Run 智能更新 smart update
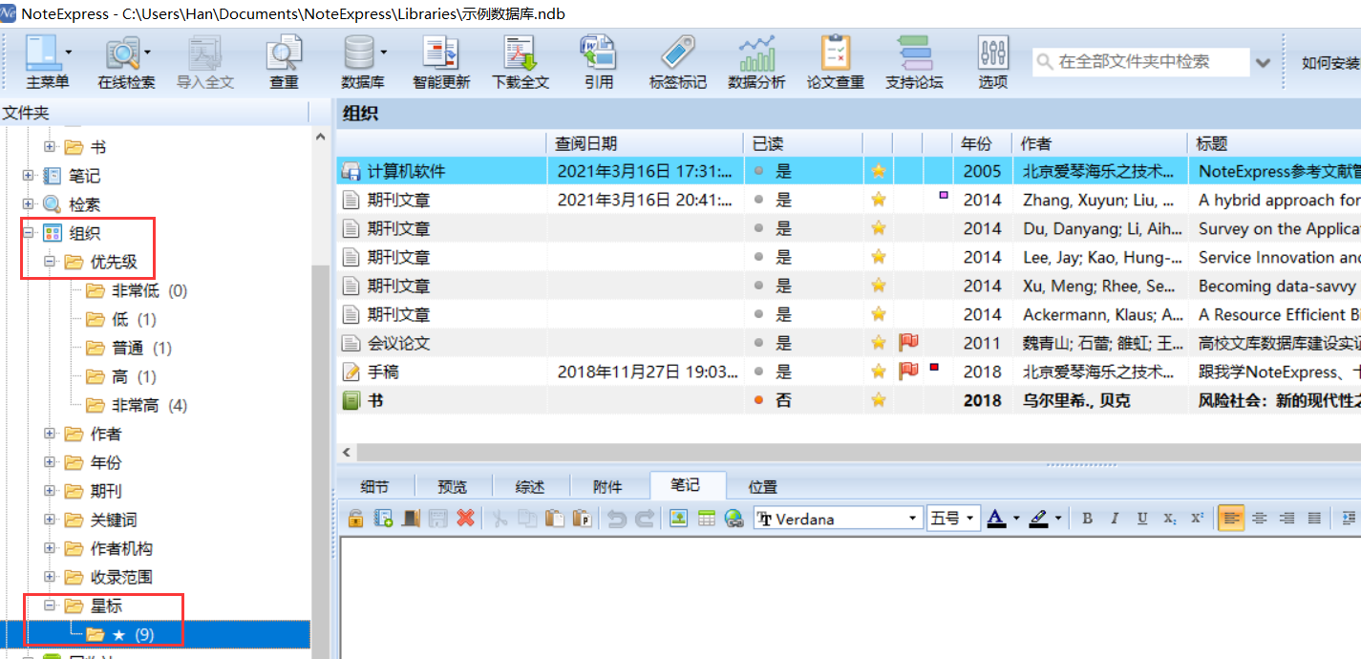 click(x=441, y=62)
